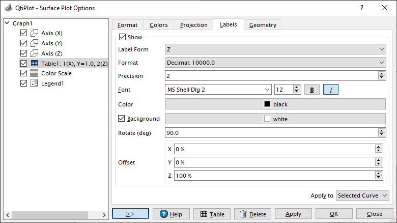Expand the Format Decimal dropdown
This screenshot has height=223, width=397.
coord(275,63)
